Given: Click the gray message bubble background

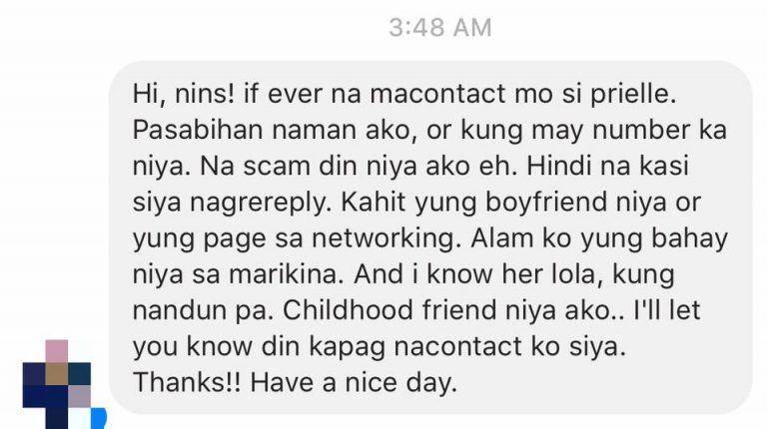Looking at the screenshot, I should click(x=430, y=237).
